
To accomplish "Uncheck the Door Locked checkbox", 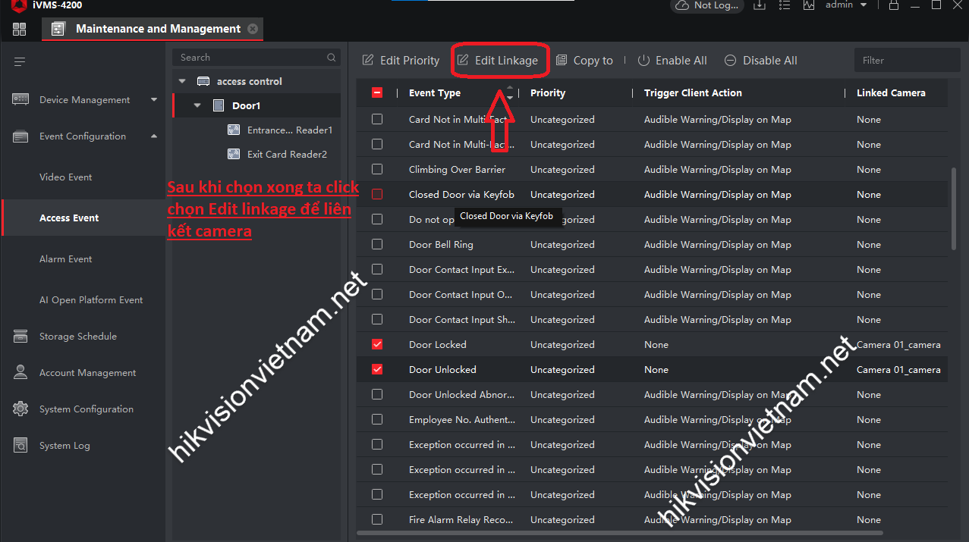I will 377,345.
